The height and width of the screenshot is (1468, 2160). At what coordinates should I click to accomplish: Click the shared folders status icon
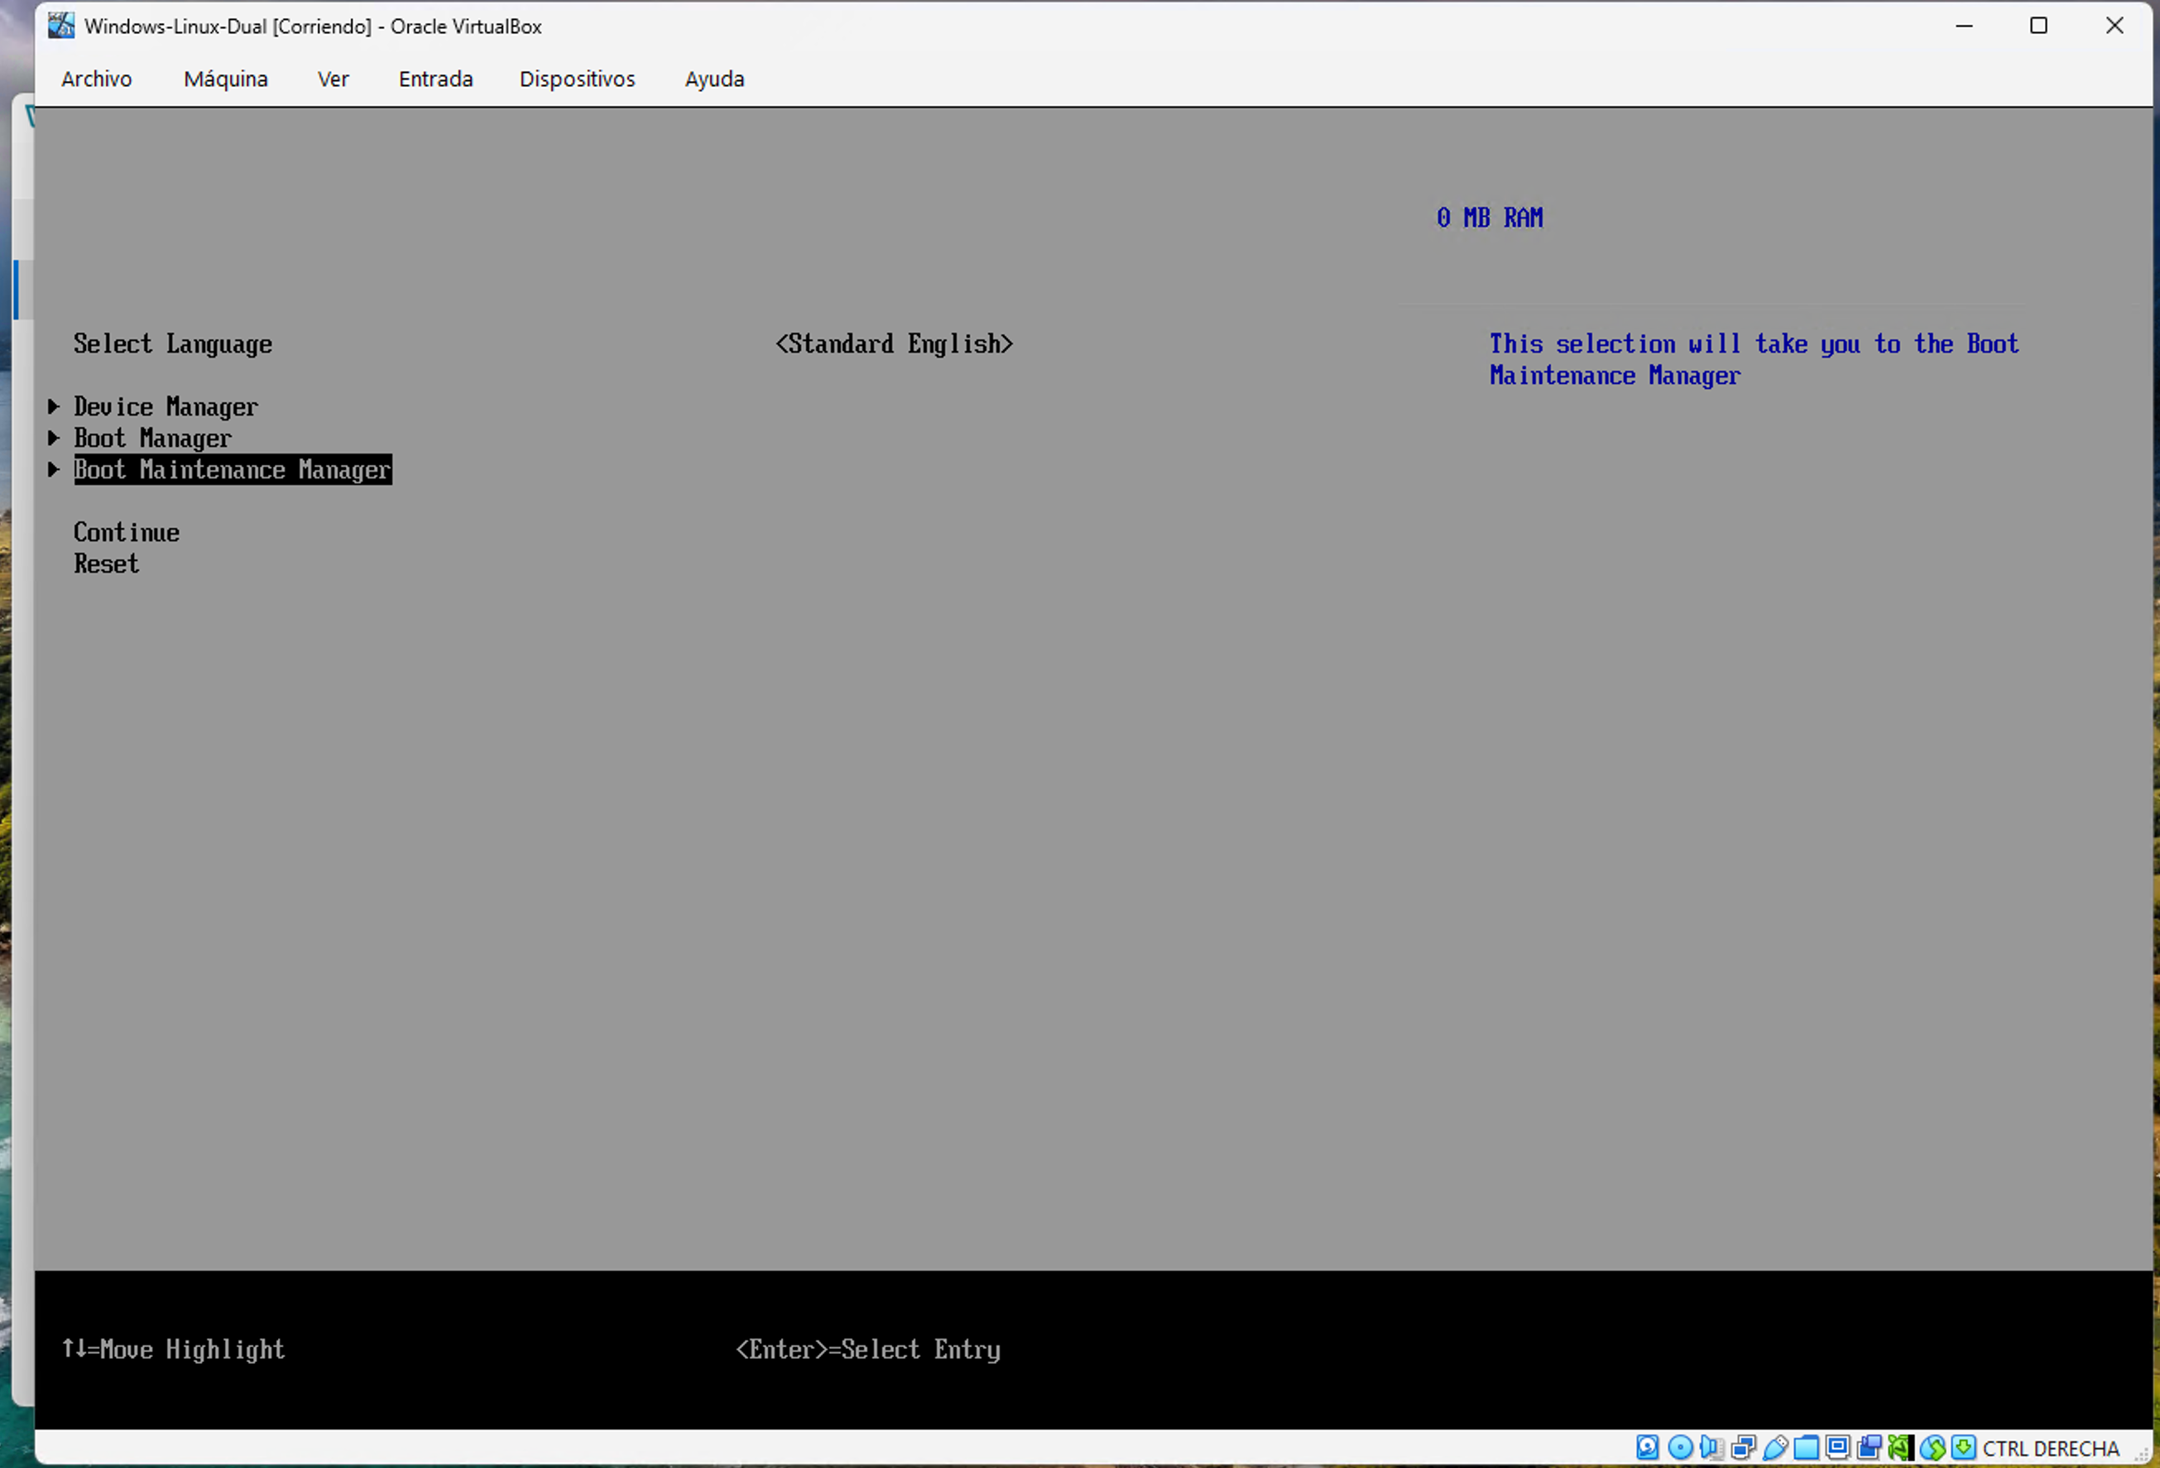(1806, 1447)
